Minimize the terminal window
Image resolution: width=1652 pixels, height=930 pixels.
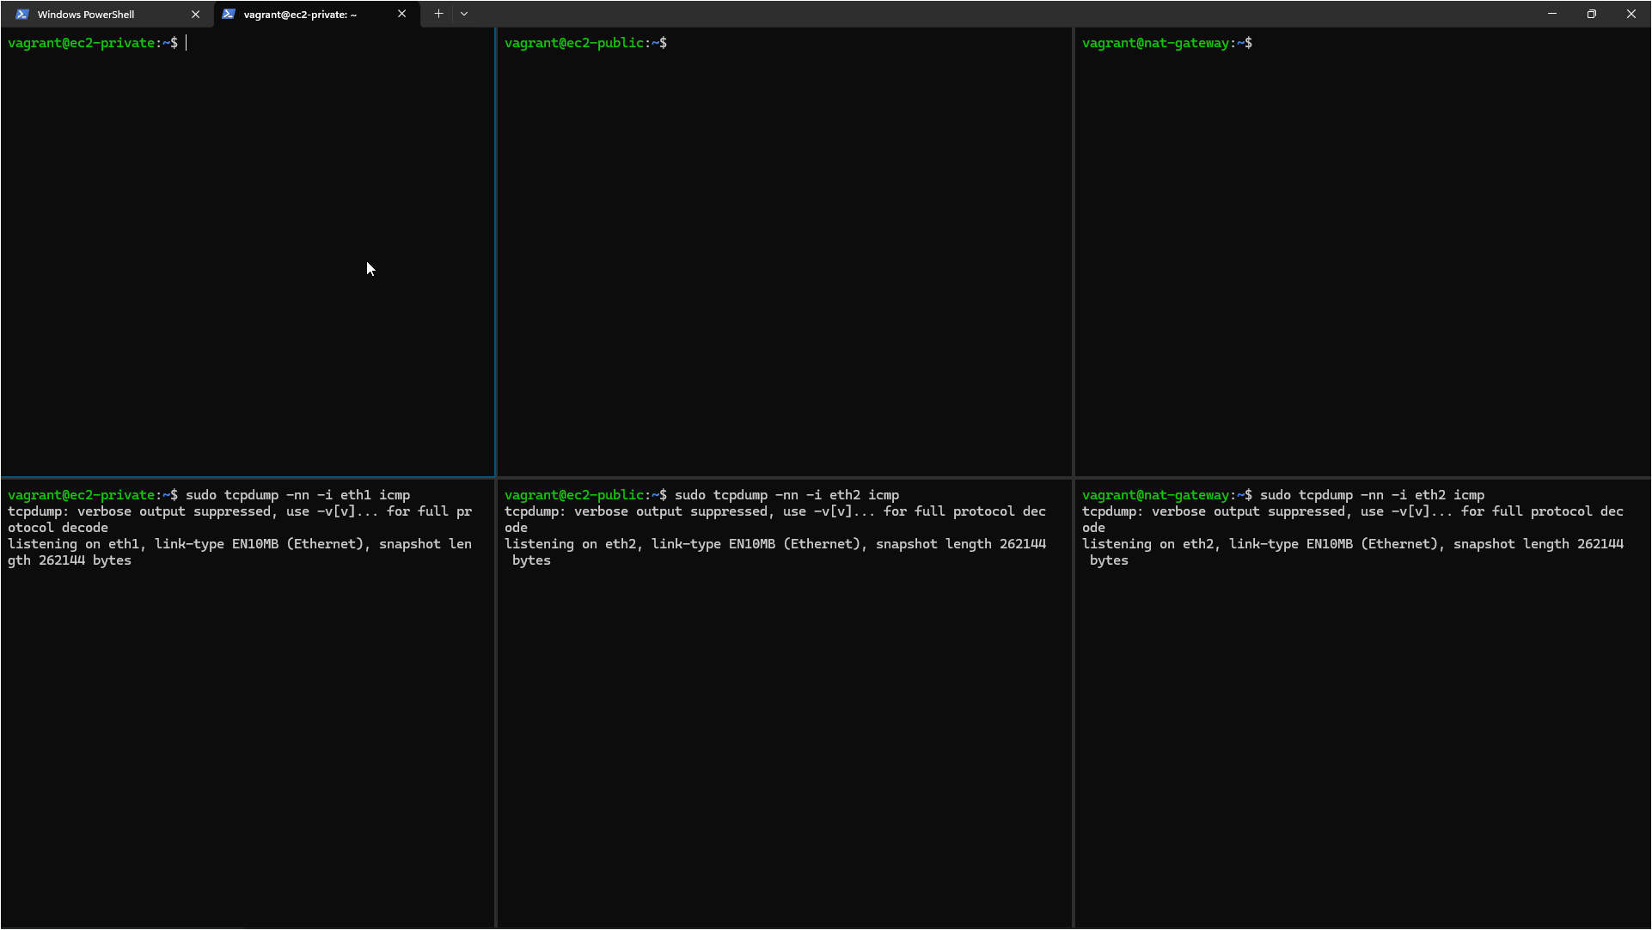click(x=1552, y=14)
